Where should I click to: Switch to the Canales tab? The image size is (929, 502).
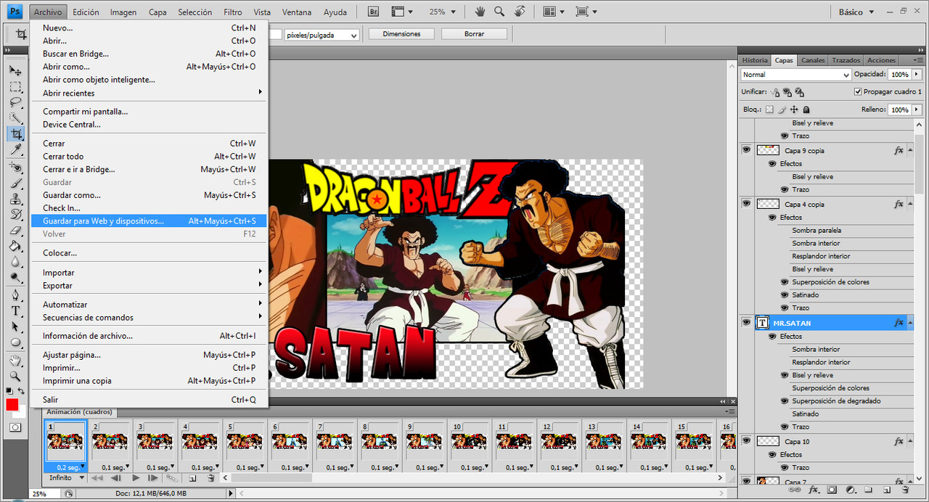click(813, 60)
